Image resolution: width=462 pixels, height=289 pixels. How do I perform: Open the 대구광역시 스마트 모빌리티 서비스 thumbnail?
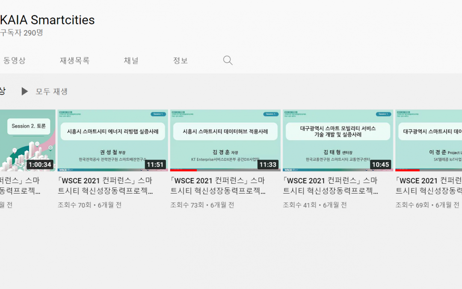(x=338, y=140)
